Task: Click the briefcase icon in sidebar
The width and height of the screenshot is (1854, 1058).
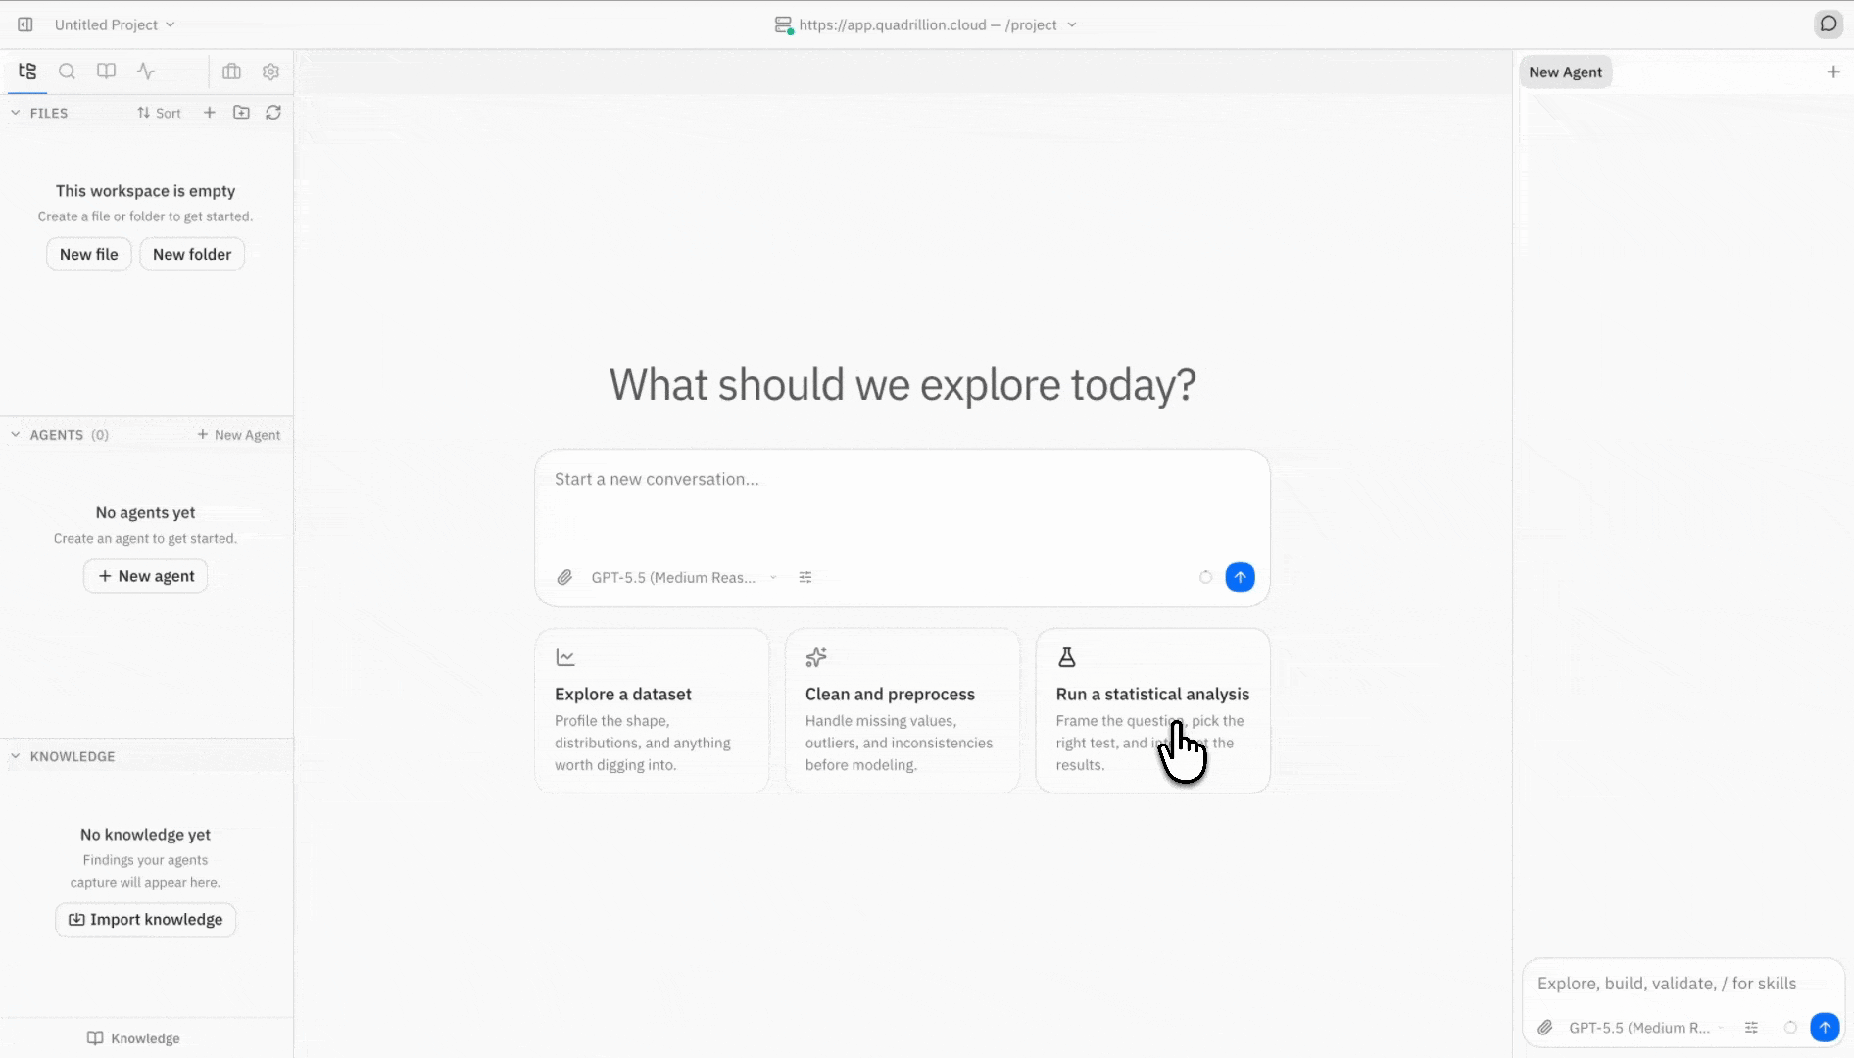Action: (231, 72)
